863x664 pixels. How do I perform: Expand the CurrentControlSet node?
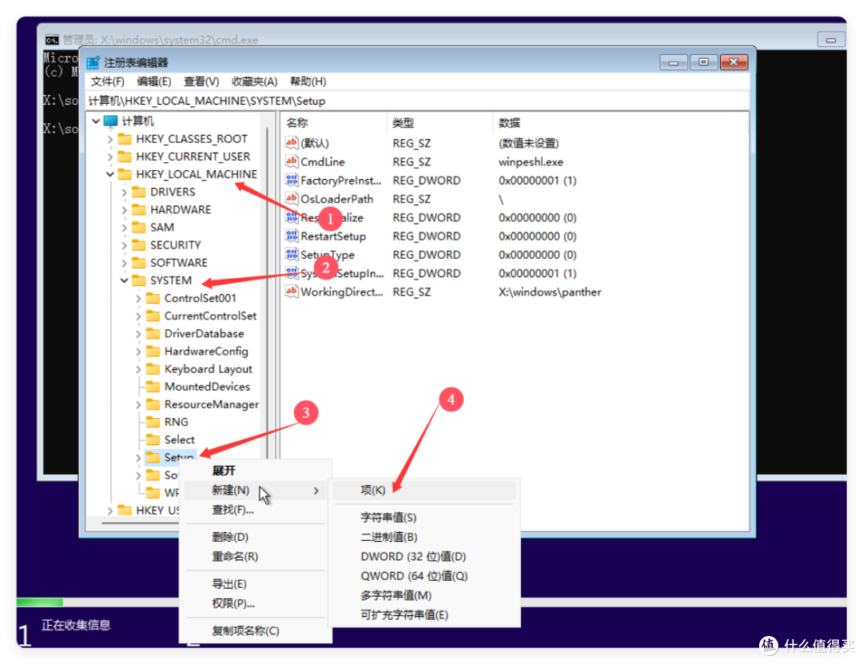(138, 316)
